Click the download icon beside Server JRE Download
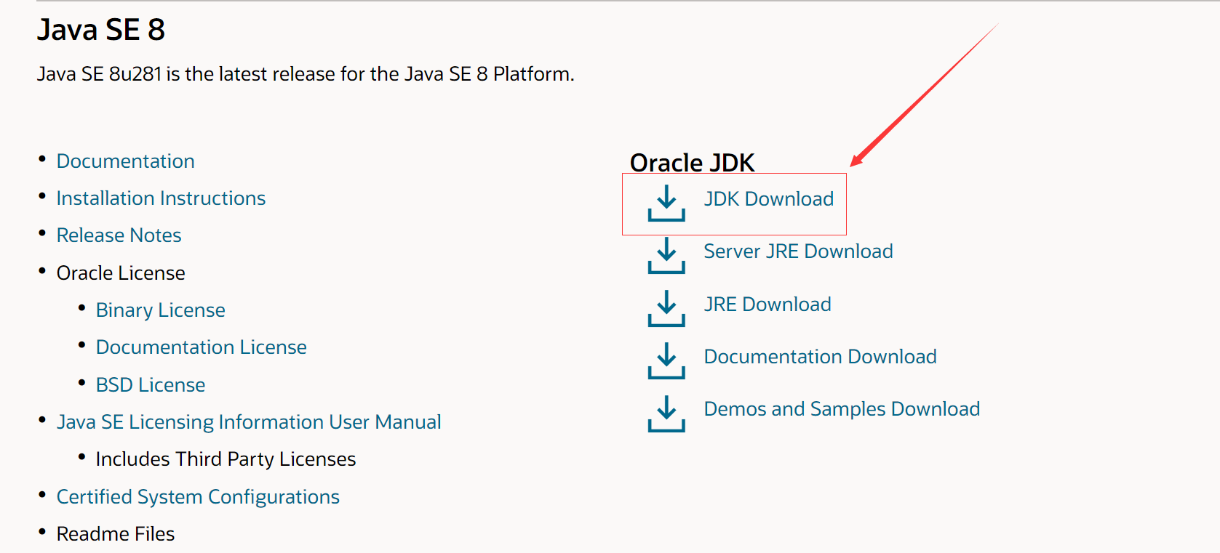Screen dimensions: 1220x553 [x=666, y=255]
